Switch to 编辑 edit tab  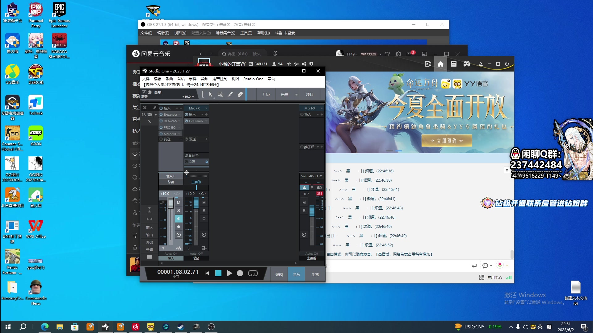coord(279,274)
